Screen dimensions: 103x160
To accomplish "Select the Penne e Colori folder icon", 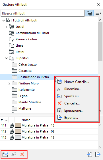I will click(x=12, y=39).
